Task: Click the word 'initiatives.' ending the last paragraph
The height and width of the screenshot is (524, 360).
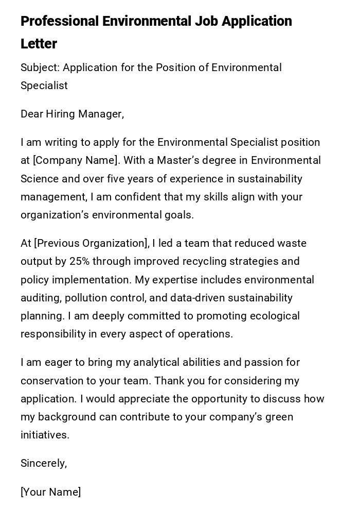Action: tap(45, 435)
